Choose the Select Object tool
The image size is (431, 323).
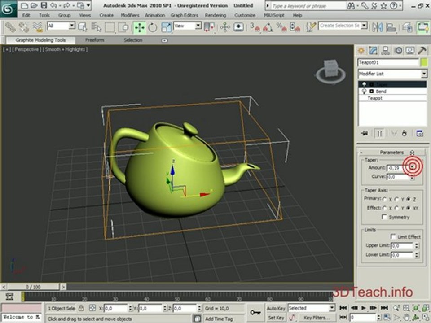tap(83, 27)
